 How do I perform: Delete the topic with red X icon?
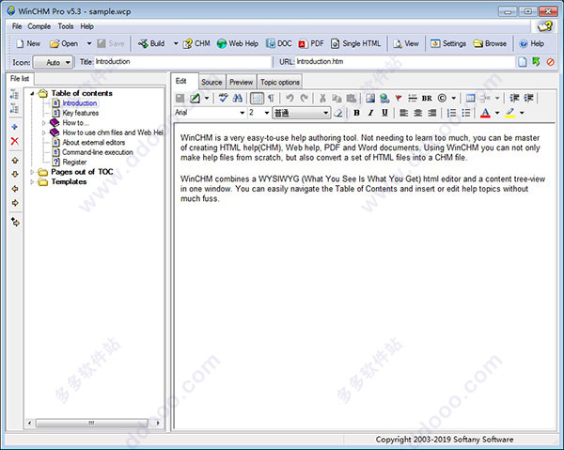click(x=14, y=141)
